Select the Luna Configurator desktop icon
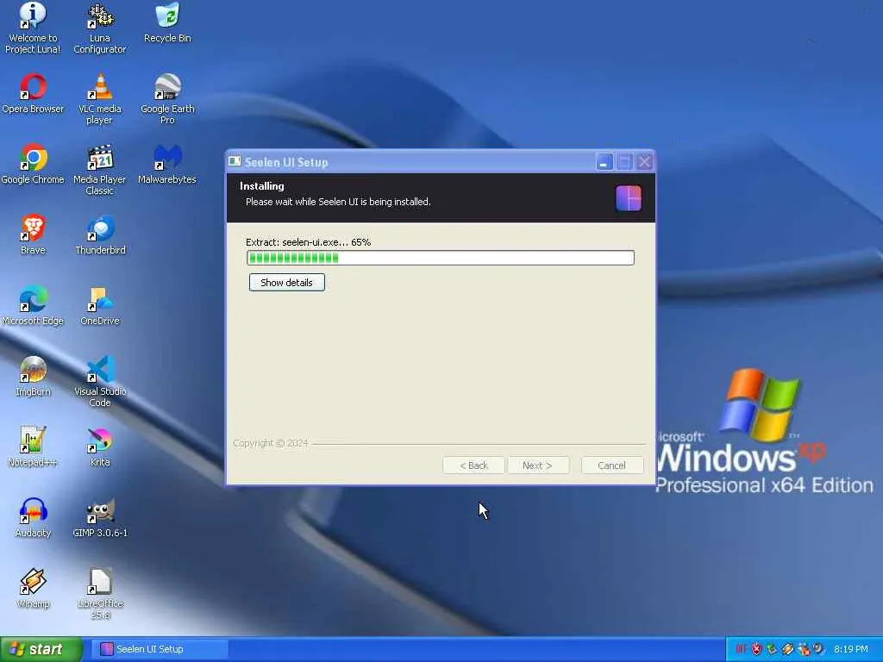The height and width of the screenshot is (662, 883). 100,27
